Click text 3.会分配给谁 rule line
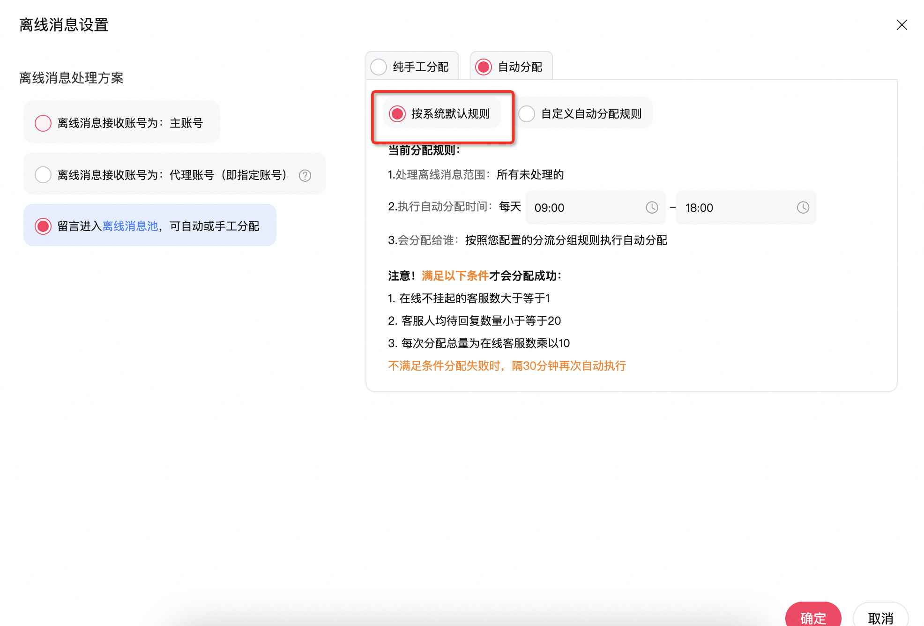This screenshot has height=626, width=924. [x=528, y=240]
